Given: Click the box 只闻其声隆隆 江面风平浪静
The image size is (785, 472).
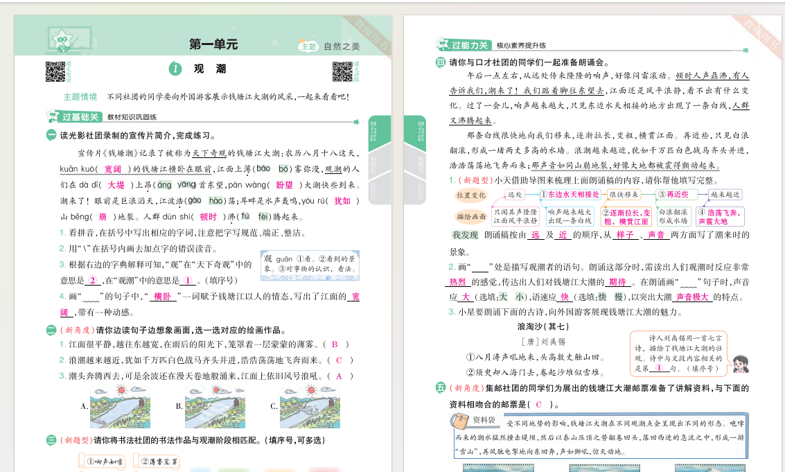Looking at the screenshot, I should (x=515, y=216).
